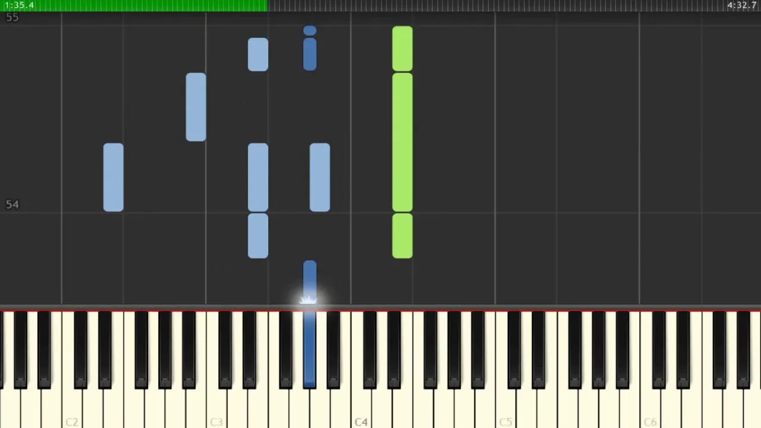The width and height of the screenshot is (761, 428).
Task: Select the measure 55 marker
Action: (12, 17)
